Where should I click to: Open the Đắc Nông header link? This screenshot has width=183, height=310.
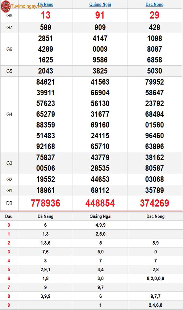[154, 4]
